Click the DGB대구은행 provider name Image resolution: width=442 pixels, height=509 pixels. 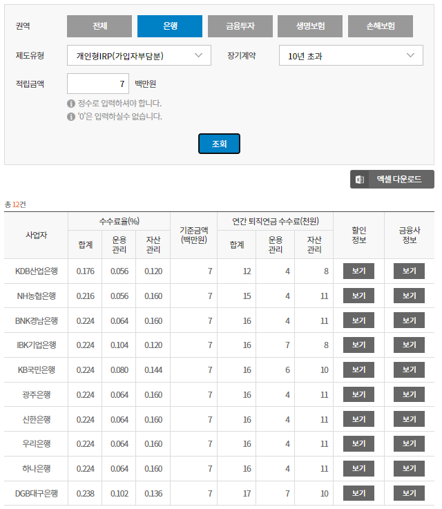(37, 493)
